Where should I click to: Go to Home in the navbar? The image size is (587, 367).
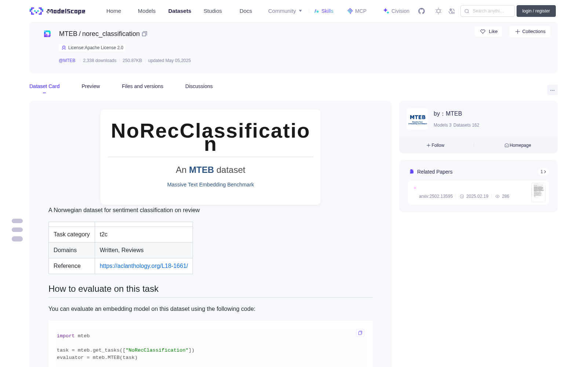[x=114, y=11]
